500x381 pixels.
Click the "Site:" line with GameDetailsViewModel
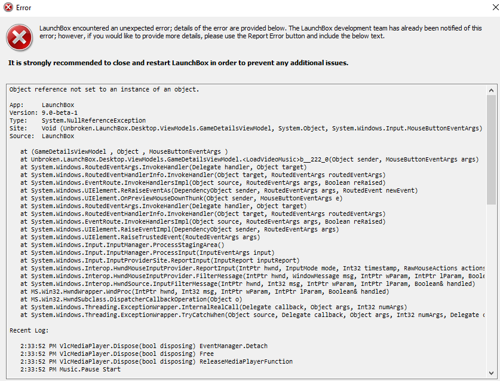tap(246, 129)
